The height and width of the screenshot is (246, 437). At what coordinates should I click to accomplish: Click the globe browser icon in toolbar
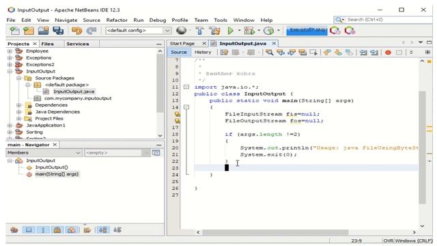pyautogui.click(x=182, y=30)
